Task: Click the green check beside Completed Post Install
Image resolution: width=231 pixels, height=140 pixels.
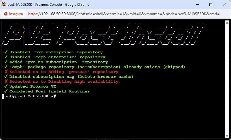Action: coord(6,91)
